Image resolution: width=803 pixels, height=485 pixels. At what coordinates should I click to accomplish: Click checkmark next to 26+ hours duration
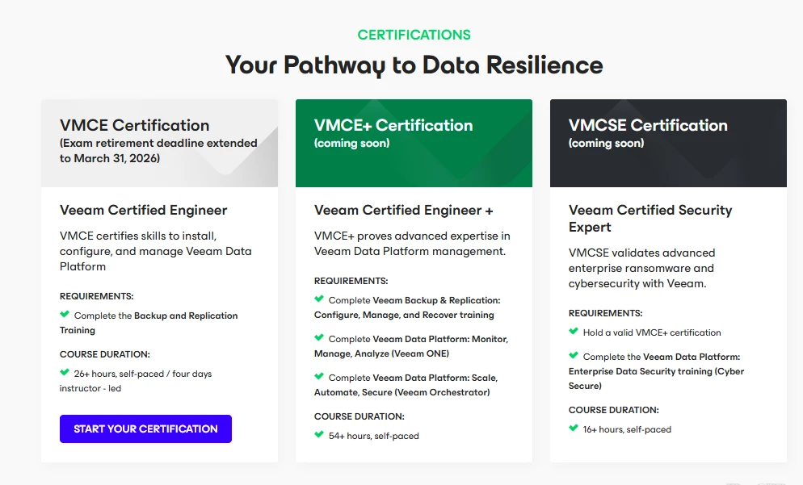pos(65,373)
